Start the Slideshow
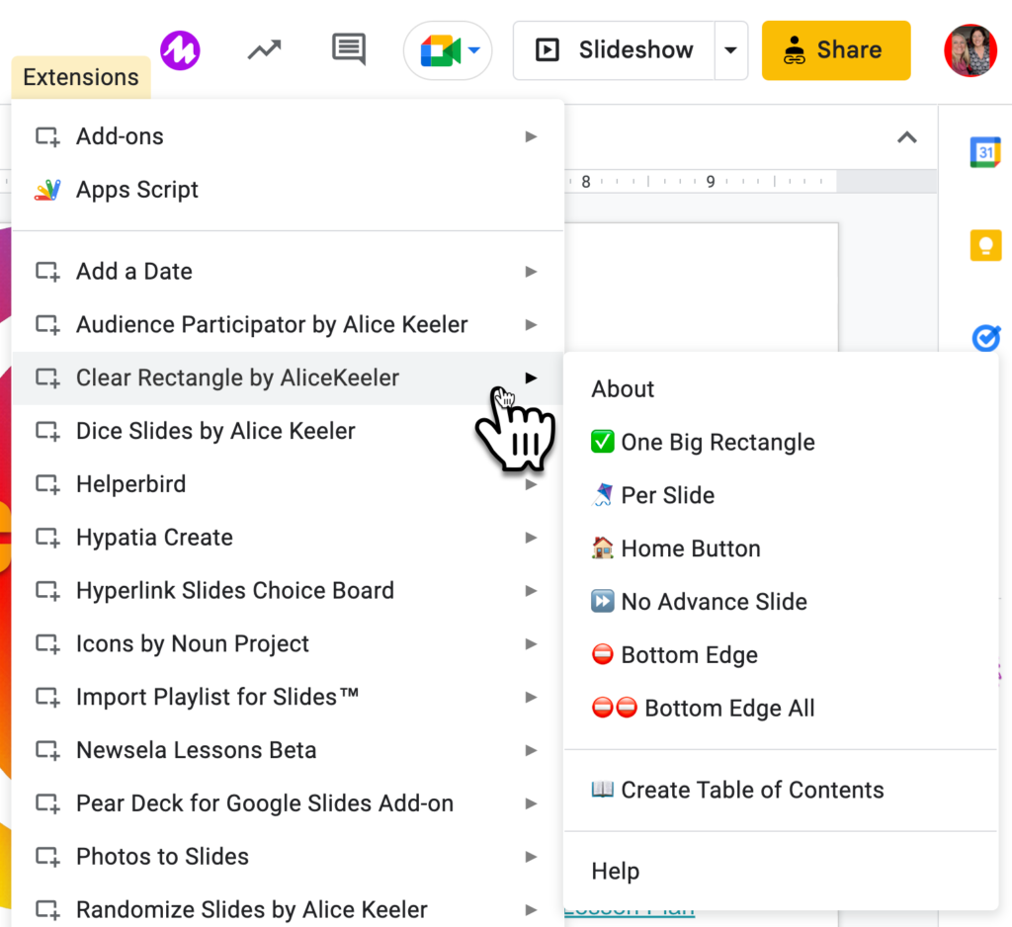The image size is (1012, 927). pyautogui.click(x=614, y=50)
